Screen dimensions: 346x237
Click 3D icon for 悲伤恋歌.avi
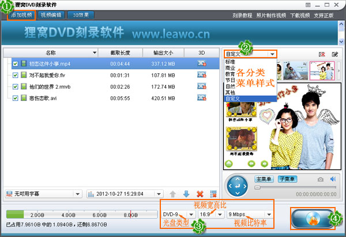coord(202,98)
